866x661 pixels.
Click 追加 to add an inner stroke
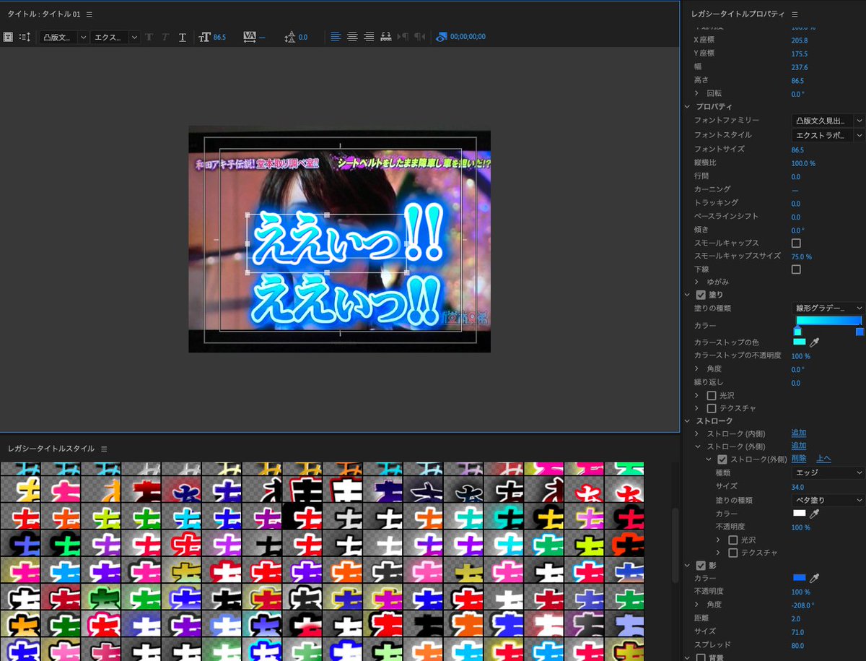pyautogui.click(x=798, y=433)
